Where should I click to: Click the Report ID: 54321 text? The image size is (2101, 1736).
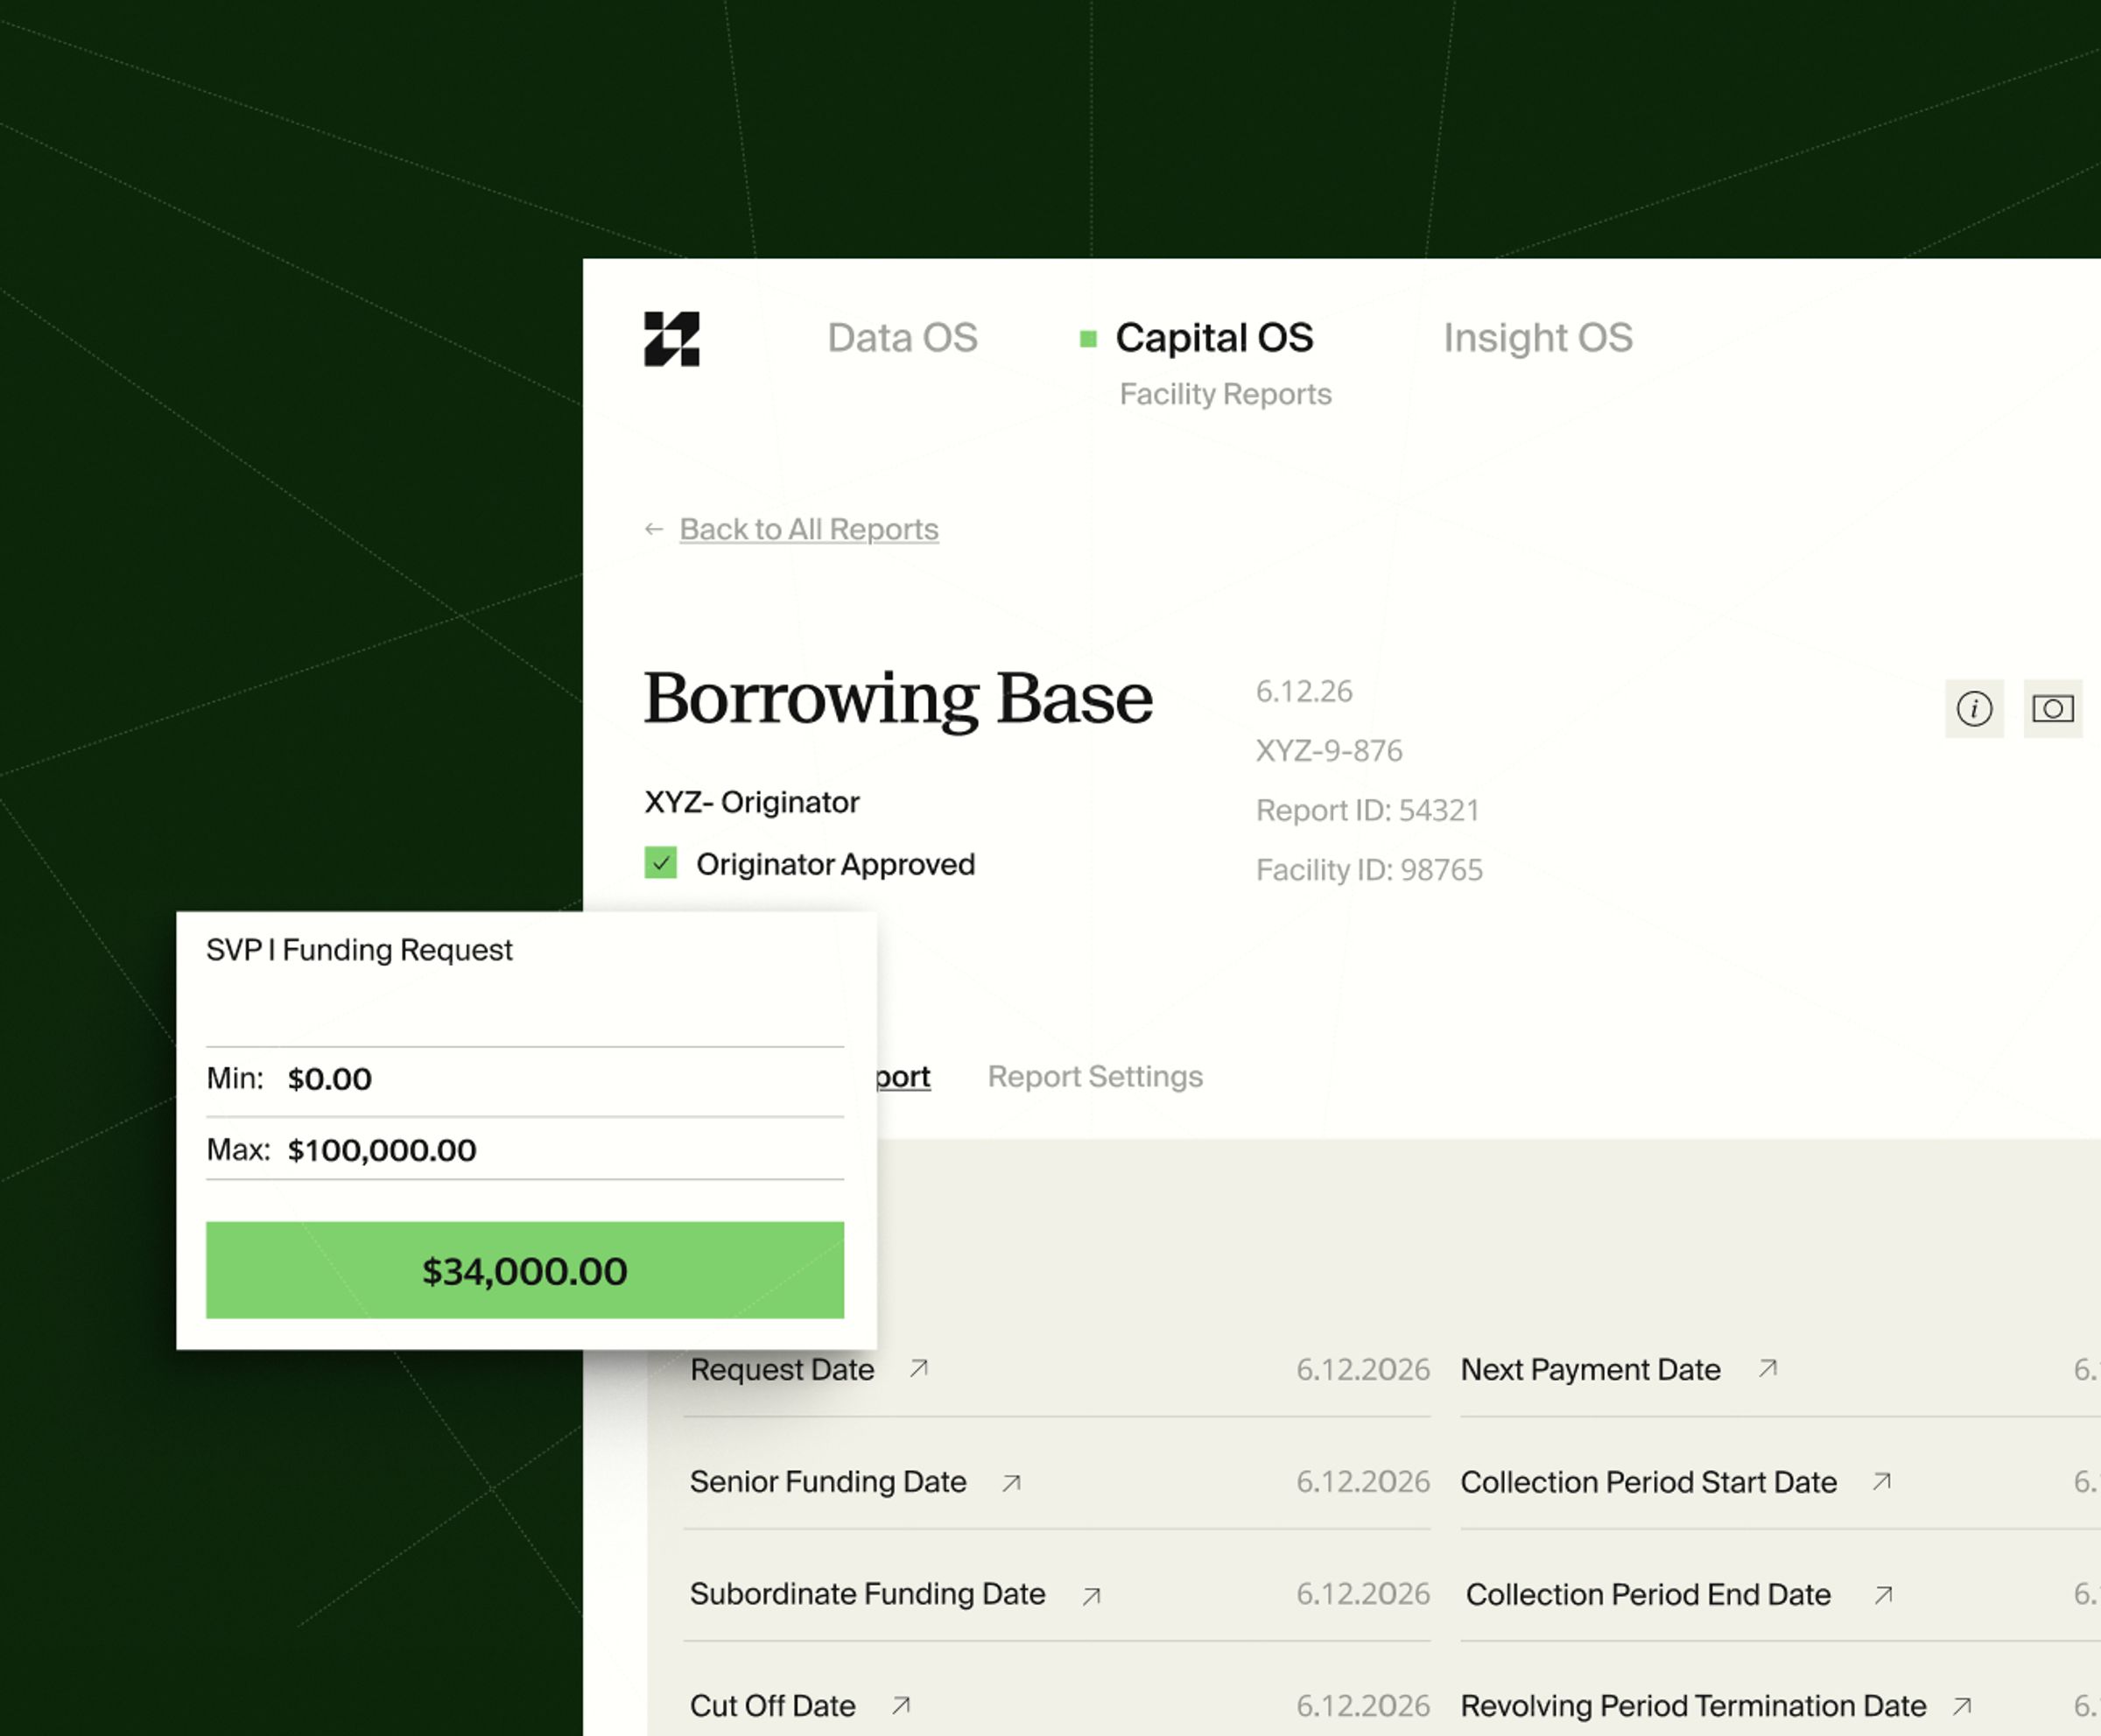click(x=1367, y=810)
